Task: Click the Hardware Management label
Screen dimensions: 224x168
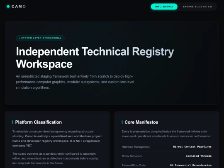Action: 136,147
